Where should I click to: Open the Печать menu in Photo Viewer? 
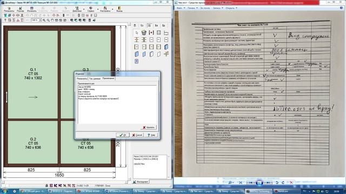coord(192,8)
